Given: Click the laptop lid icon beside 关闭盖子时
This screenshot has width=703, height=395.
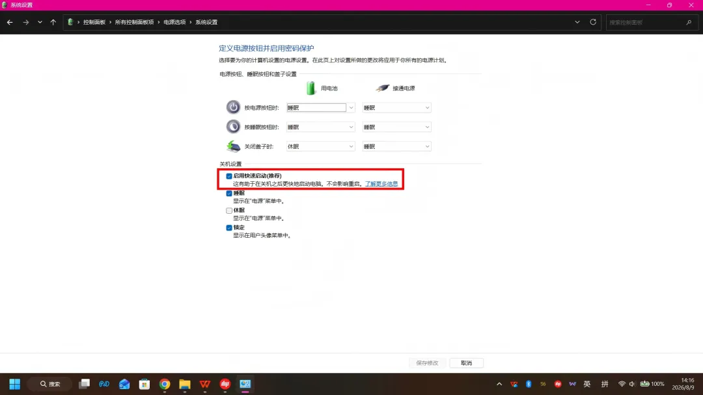Looking at the screenshot, I should [233, 146].
